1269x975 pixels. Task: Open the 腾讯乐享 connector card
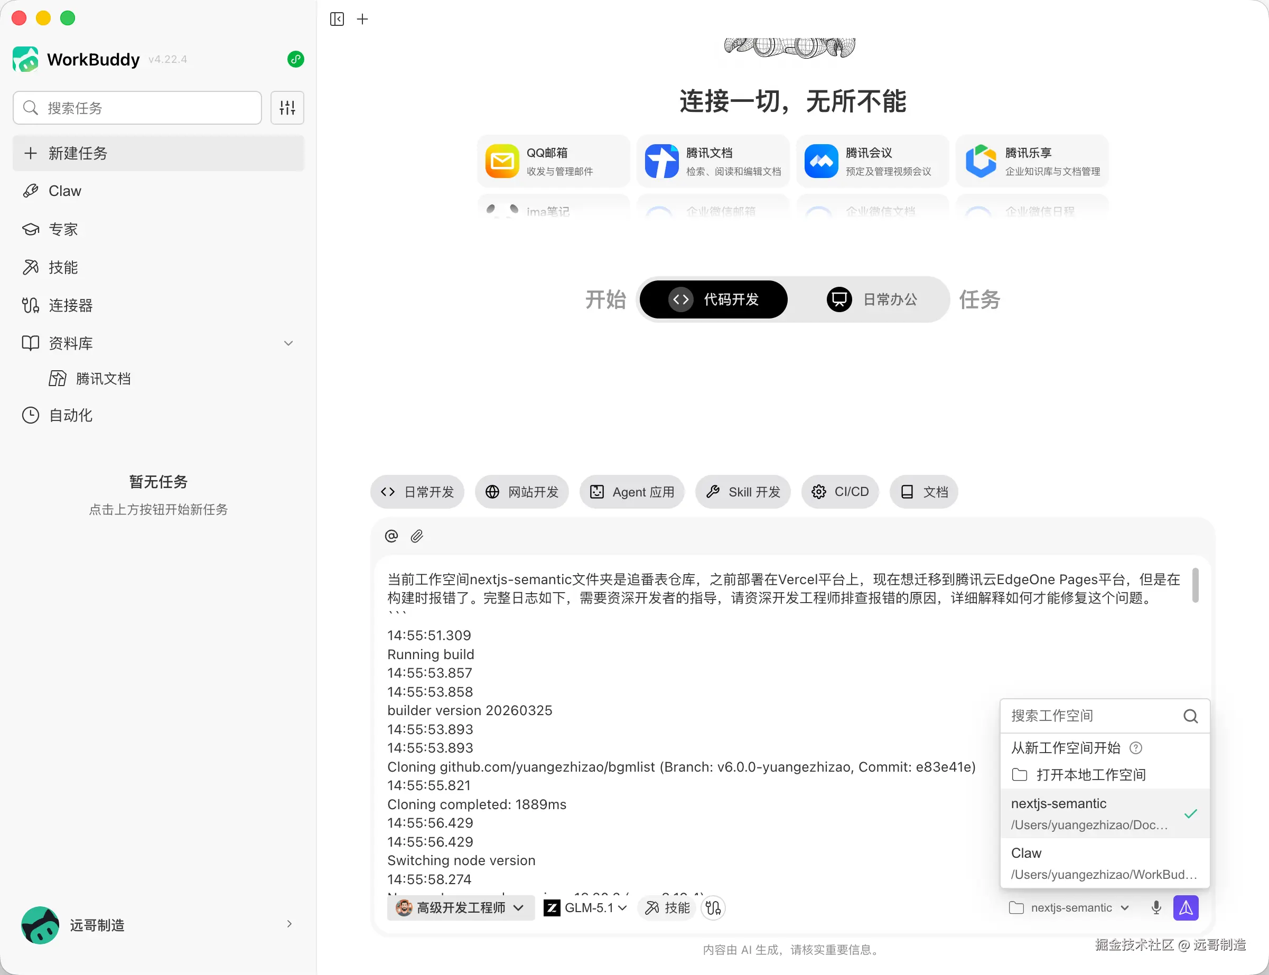pyautogui.click(x=1032, y=161)
